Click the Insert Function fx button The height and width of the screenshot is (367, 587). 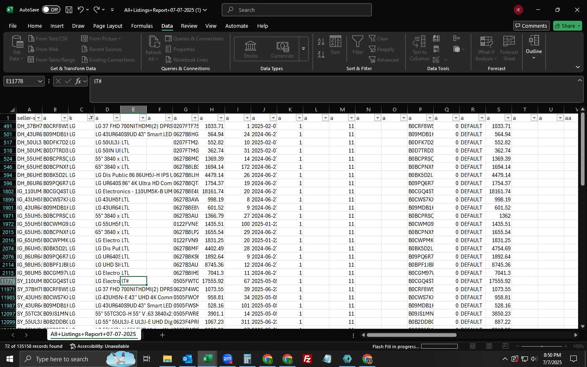pos(78,81)
